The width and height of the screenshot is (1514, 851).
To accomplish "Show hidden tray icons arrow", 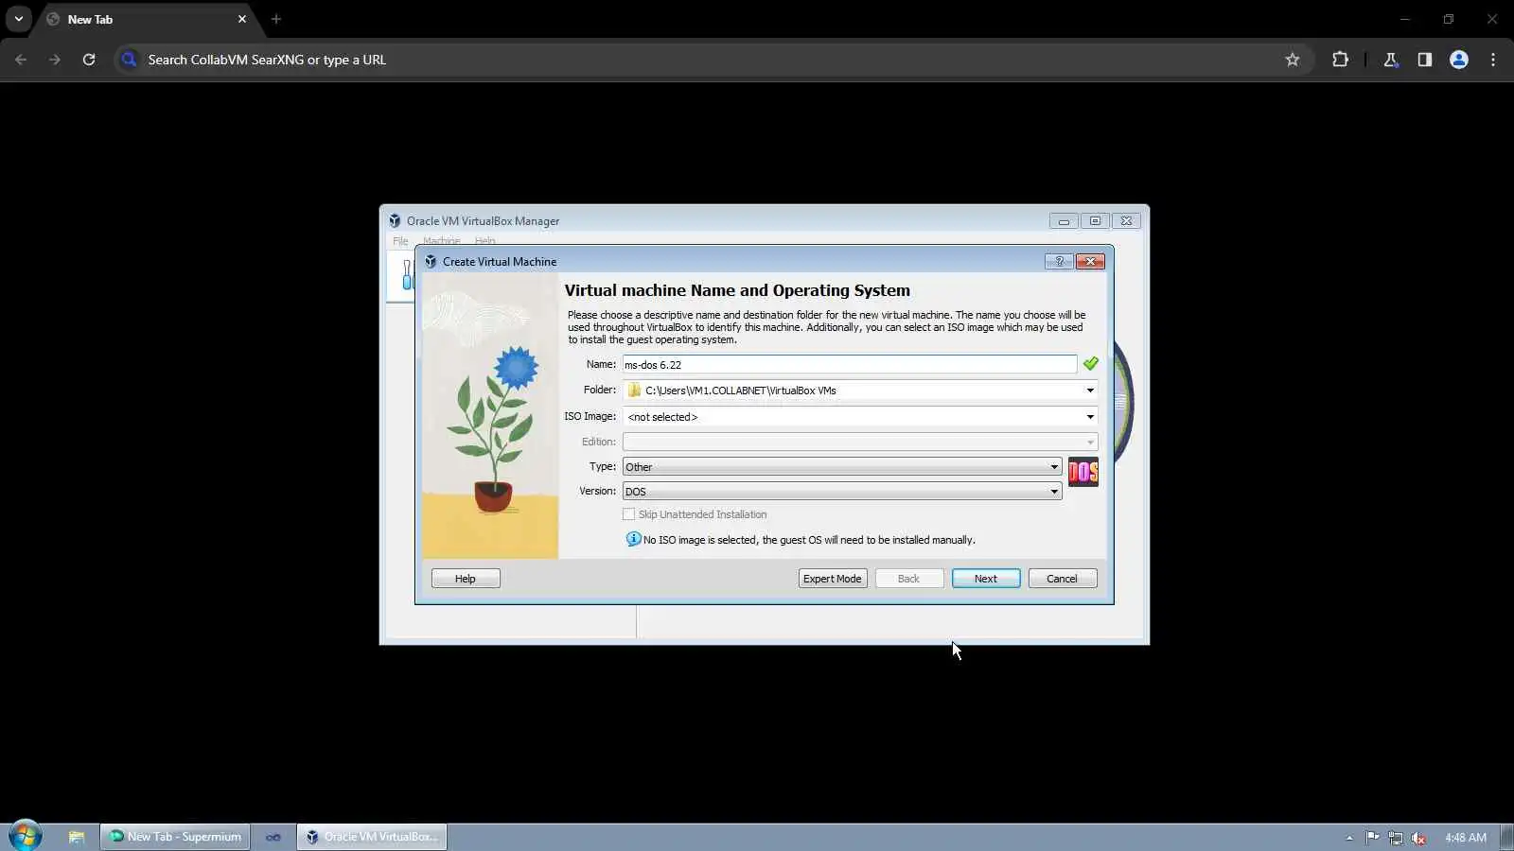I will (1348, 838).
